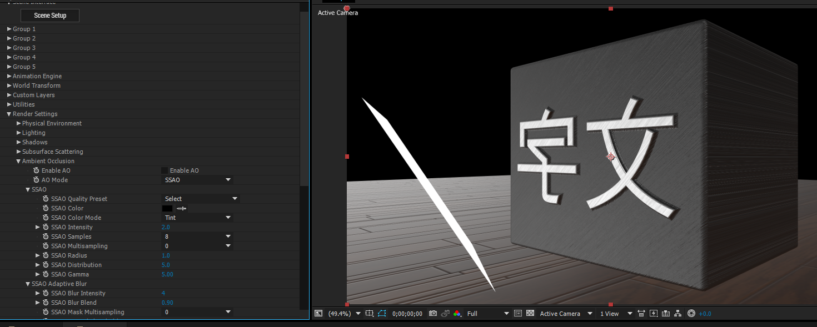The height and width of the screenshot is (327, 817).
Task: Expand the Physical Environment section
Action: [18, 123]
